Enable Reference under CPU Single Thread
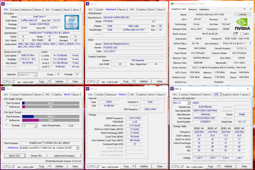Viewport: 255px width, 170px height. 7,107
